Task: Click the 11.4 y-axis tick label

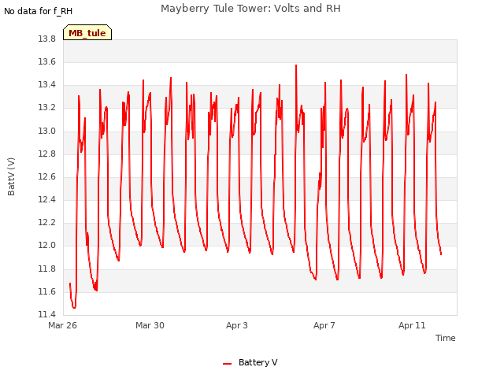Action: click(x=47, y=314)
